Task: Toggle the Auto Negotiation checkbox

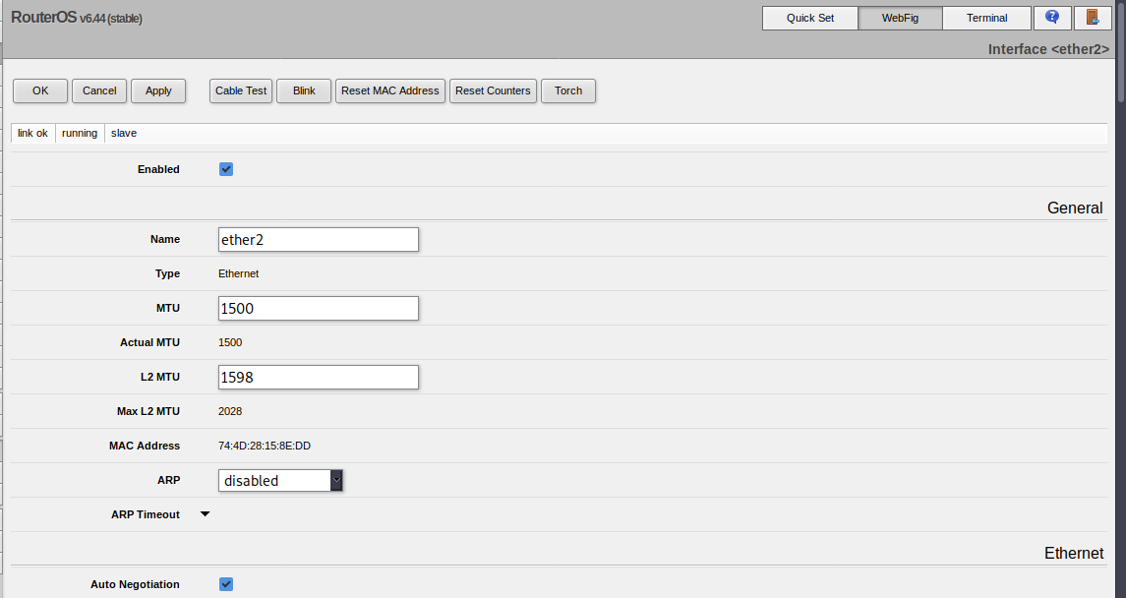Action: click(226, 584)
